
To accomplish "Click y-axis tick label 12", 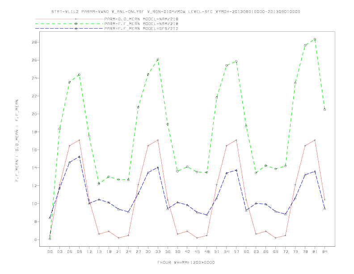I will pyautogui.click(x=34, y=186).
